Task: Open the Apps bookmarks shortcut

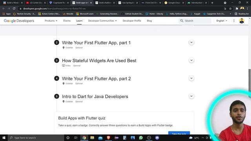Action: click(x=7, y=14)
